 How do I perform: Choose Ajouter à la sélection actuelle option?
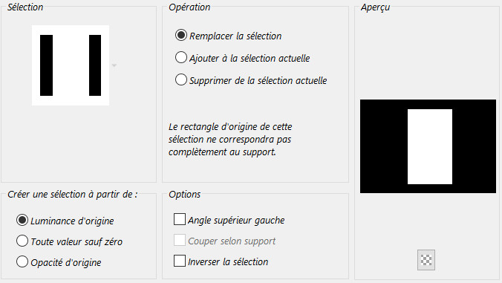tap(181, 58)
